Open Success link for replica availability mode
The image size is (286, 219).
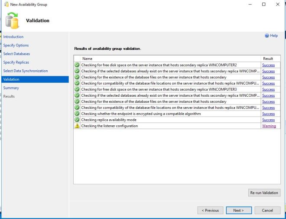(x=268, y=120)
